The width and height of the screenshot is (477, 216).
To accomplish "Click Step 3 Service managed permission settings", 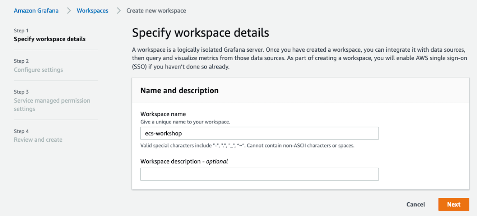I will tap(52, 104).
